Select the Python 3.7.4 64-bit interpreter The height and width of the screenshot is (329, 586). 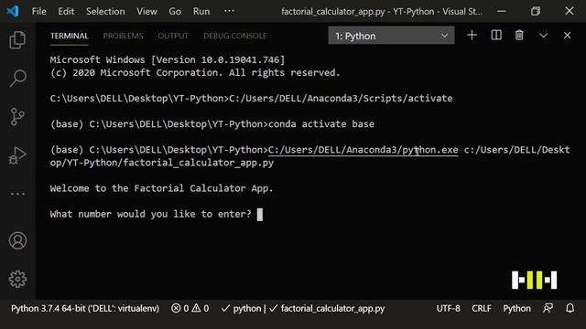(85, 308)
